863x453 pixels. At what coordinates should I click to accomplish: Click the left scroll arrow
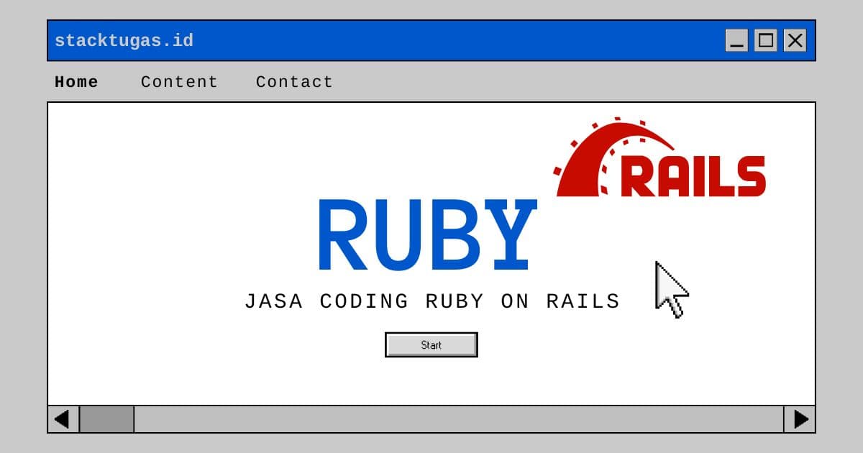pos(63,419)
